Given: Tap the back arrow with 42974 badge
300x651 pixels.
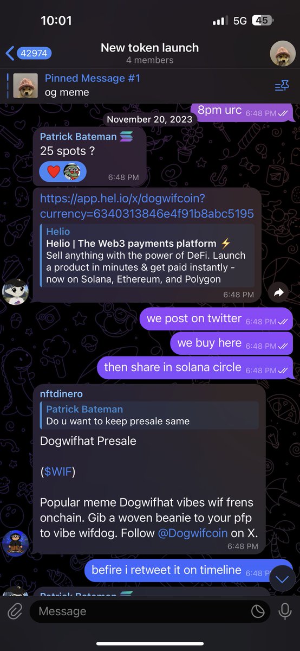Looking at the screenshot, I should click(x=29, y=53).
